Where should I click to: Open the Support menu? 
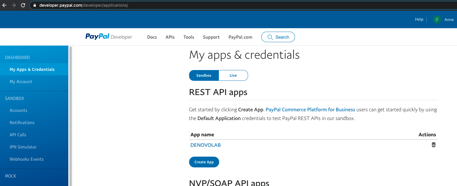coord(211,37)
